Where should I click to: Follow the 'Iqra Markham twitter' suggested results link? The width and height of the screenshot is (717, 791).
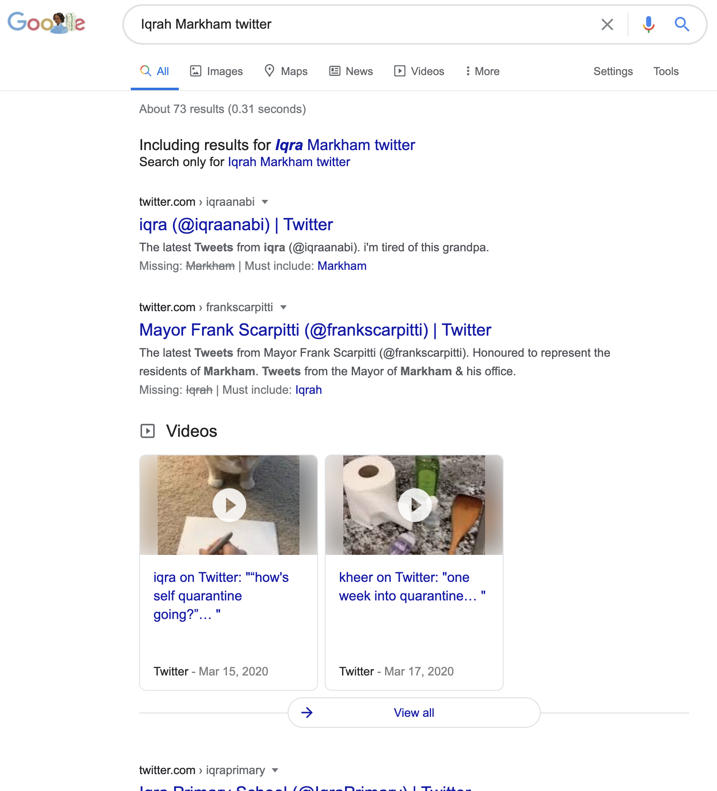coord(345,145)
